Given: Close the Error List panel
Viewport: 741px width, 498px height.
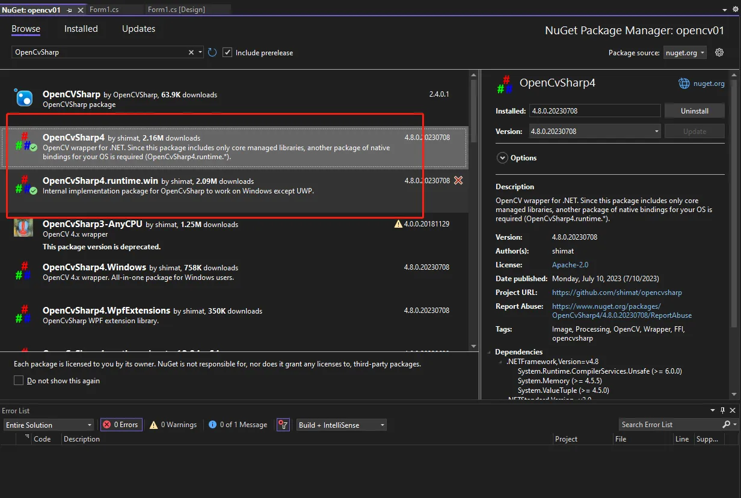Looking at the screenshot, I should click(733, 410).
